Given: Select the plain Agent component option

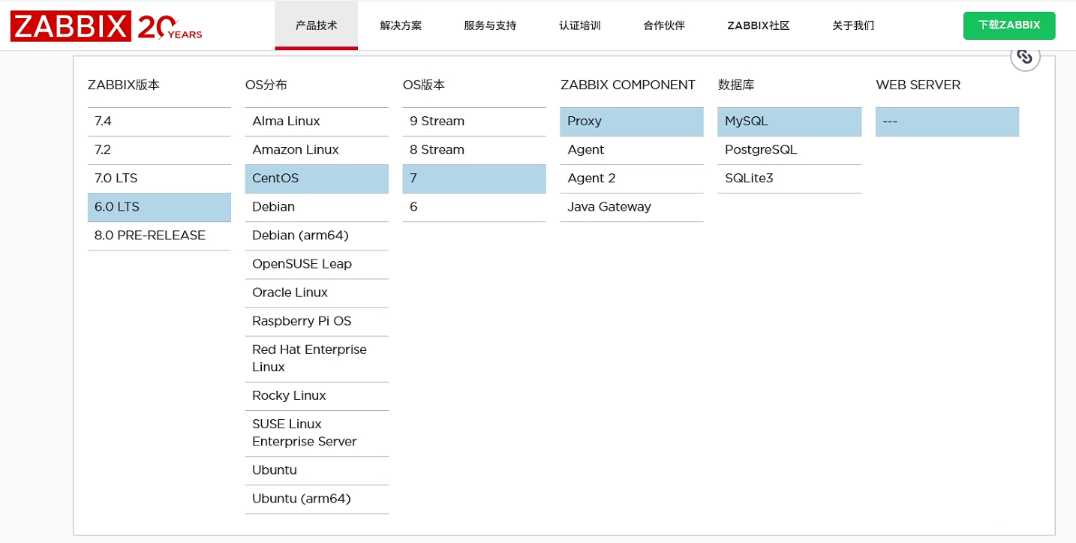Looking at the screenshot, I should 632,150.
